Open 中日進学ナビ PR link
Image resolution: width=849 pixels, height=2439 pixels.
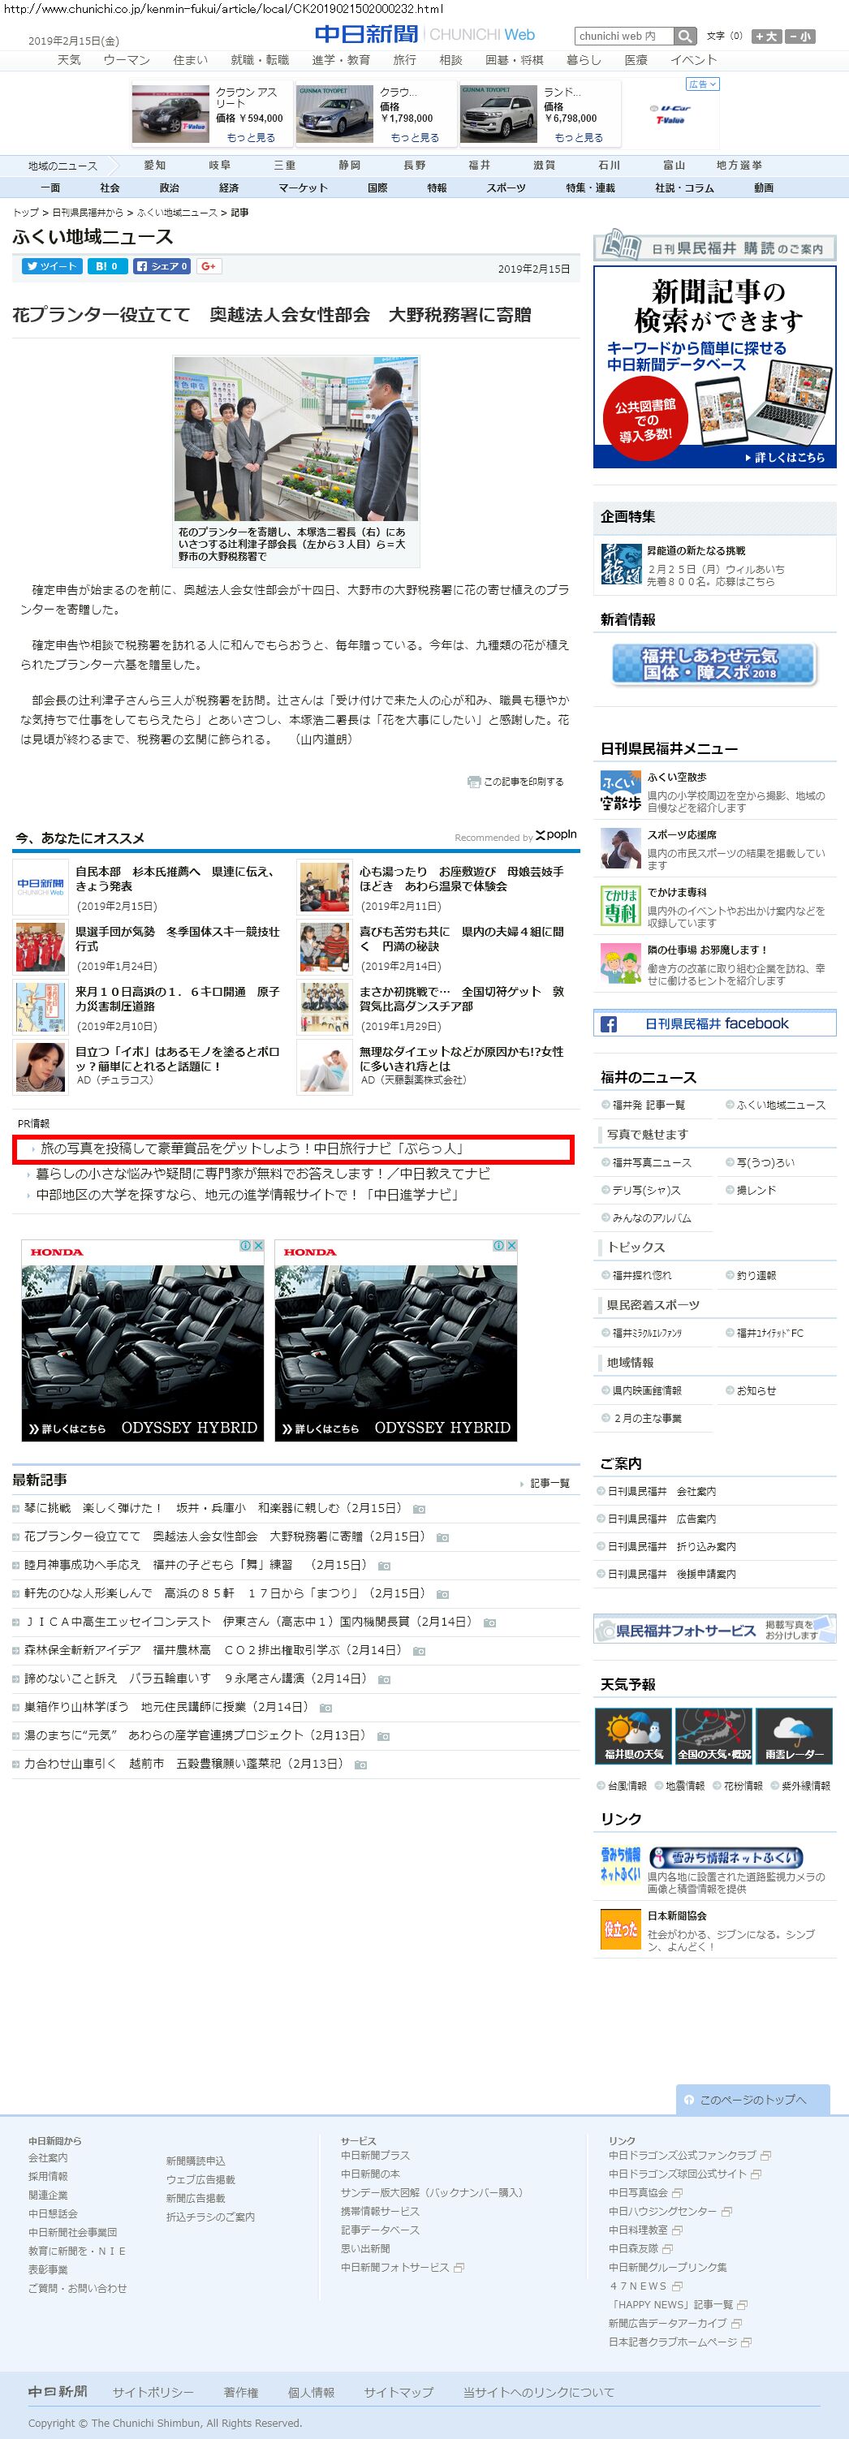248,1195
